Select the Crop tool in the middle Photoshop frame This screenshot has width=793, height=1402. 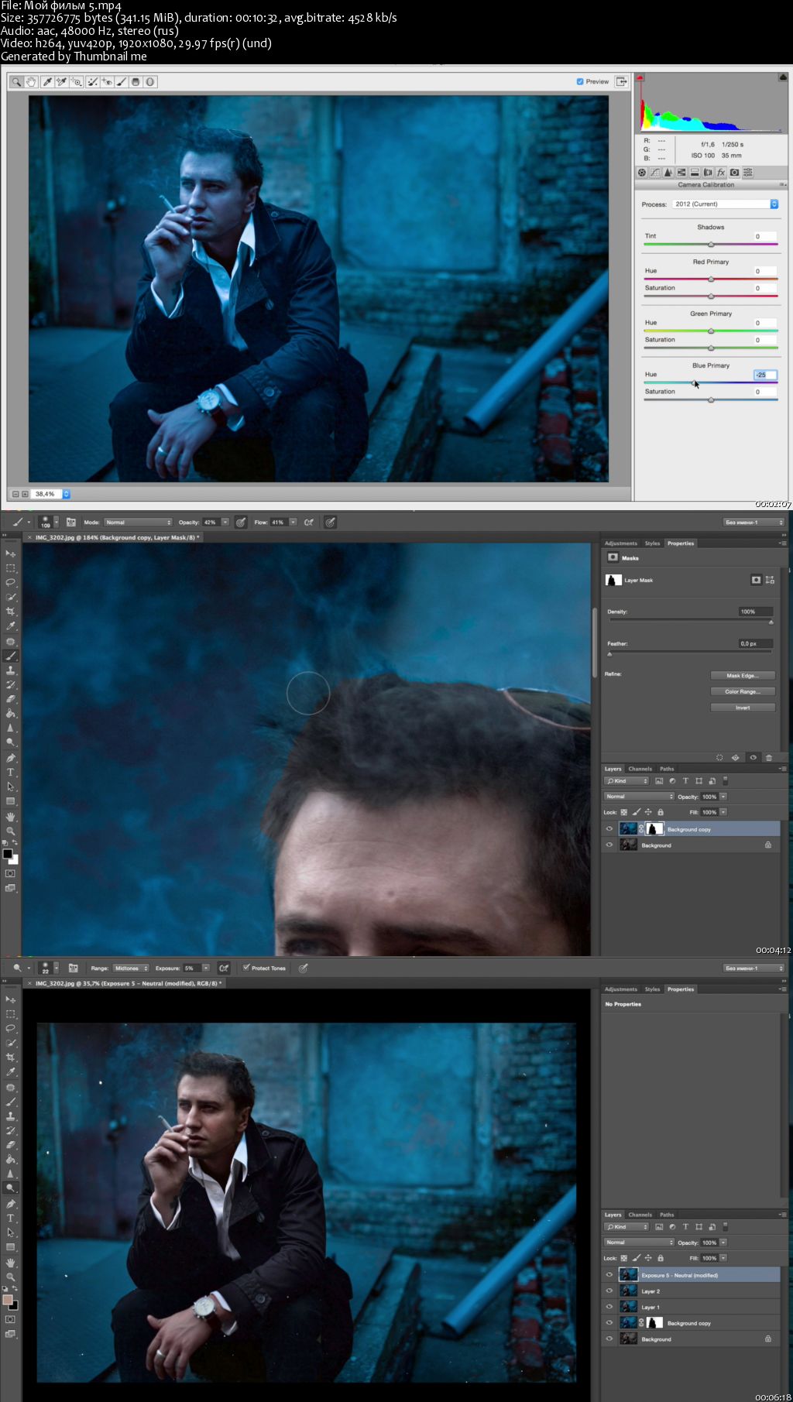11,612
